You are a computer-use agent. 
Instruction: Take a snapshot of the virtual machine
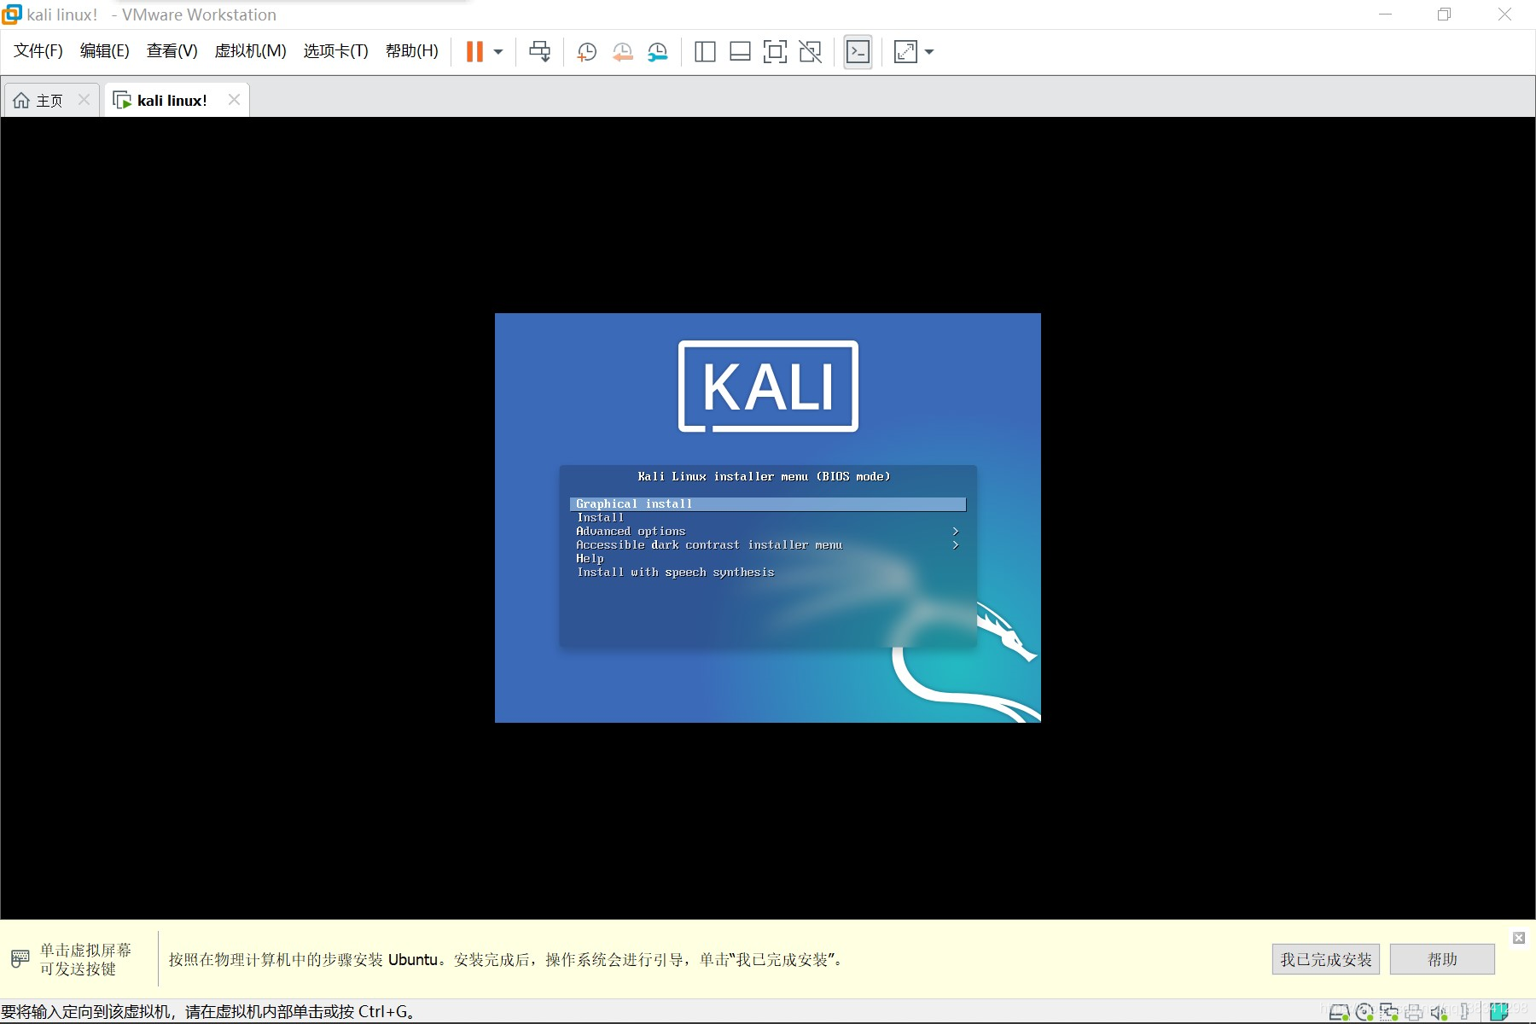pos(586,52)
